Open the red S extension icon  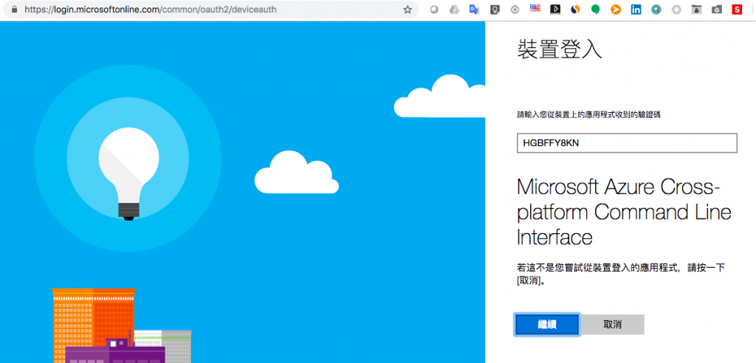tap(737, 9)
